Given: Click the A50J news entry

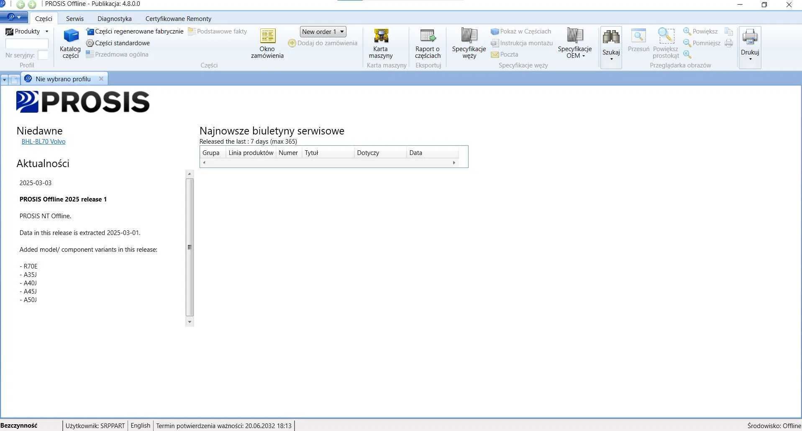Looking at the screenshot, I should 28,300.
